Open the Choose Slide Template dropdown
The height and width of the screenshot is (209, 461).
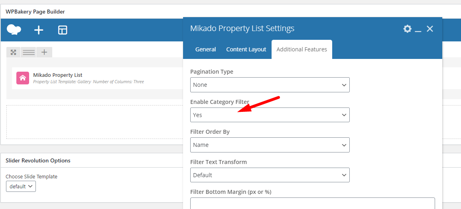point(21,186)
